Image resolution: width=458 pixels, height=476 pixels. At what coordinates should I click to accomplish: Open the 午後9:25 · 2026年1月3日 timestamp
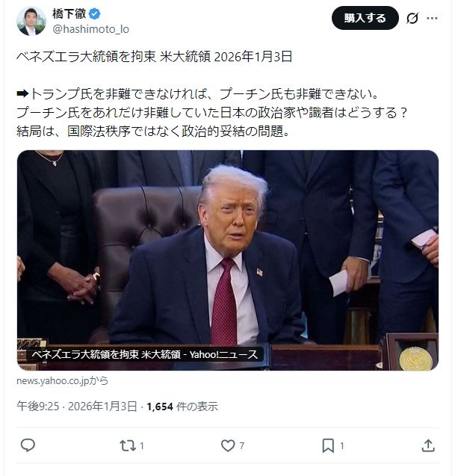[x=77, y=407]
